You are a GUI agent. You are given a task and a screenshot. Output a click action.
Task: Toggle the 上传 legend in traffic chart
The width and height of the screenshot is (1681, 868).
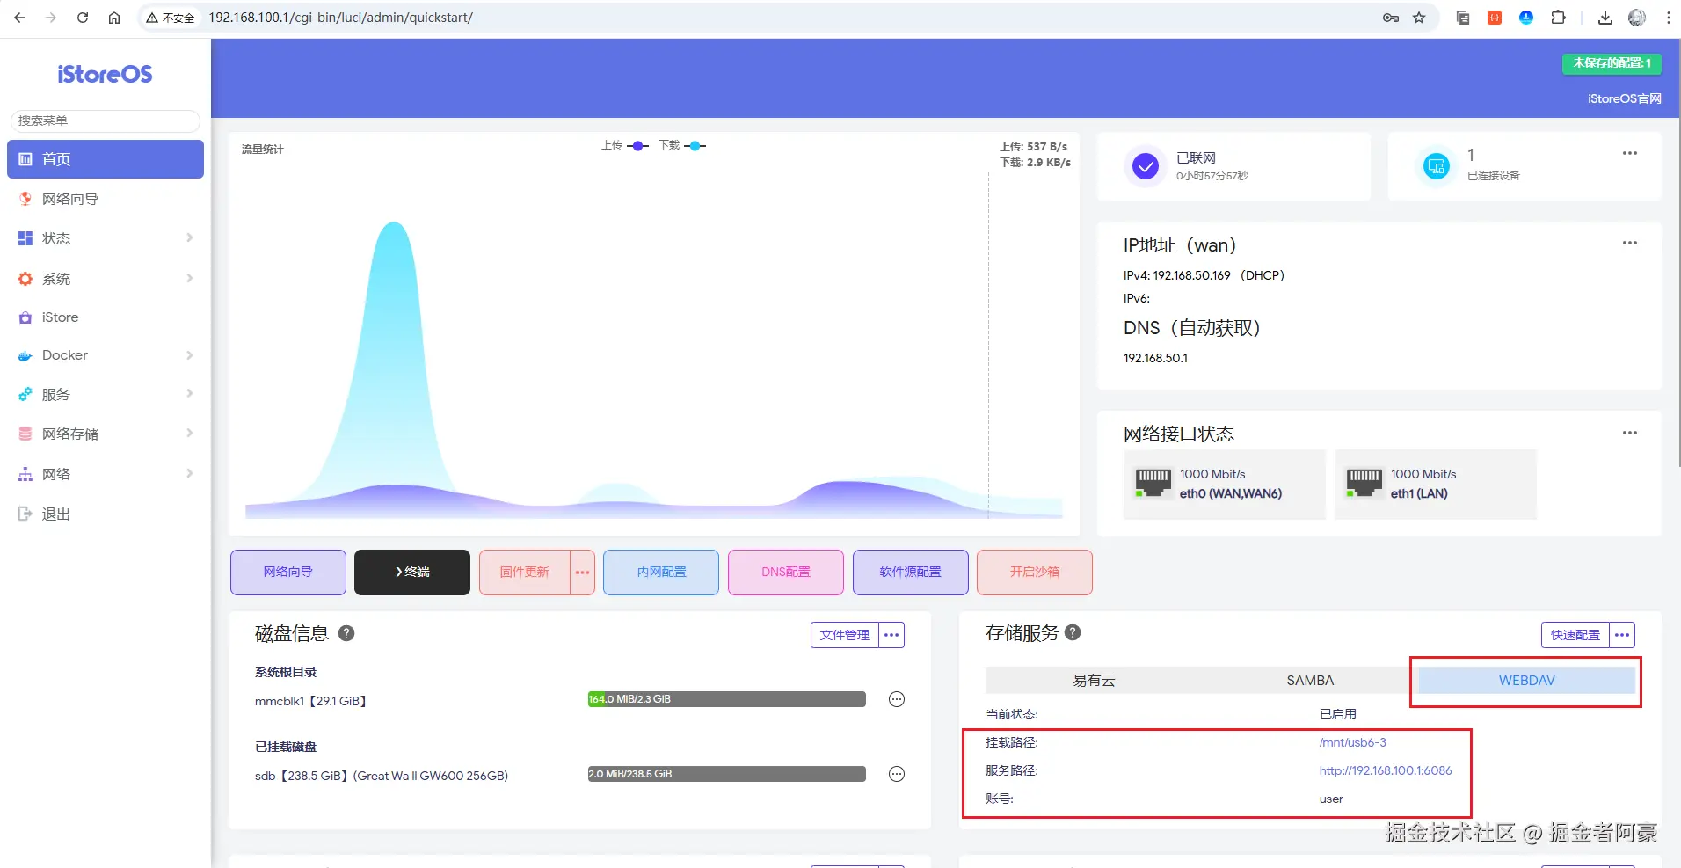click(625, 146)
